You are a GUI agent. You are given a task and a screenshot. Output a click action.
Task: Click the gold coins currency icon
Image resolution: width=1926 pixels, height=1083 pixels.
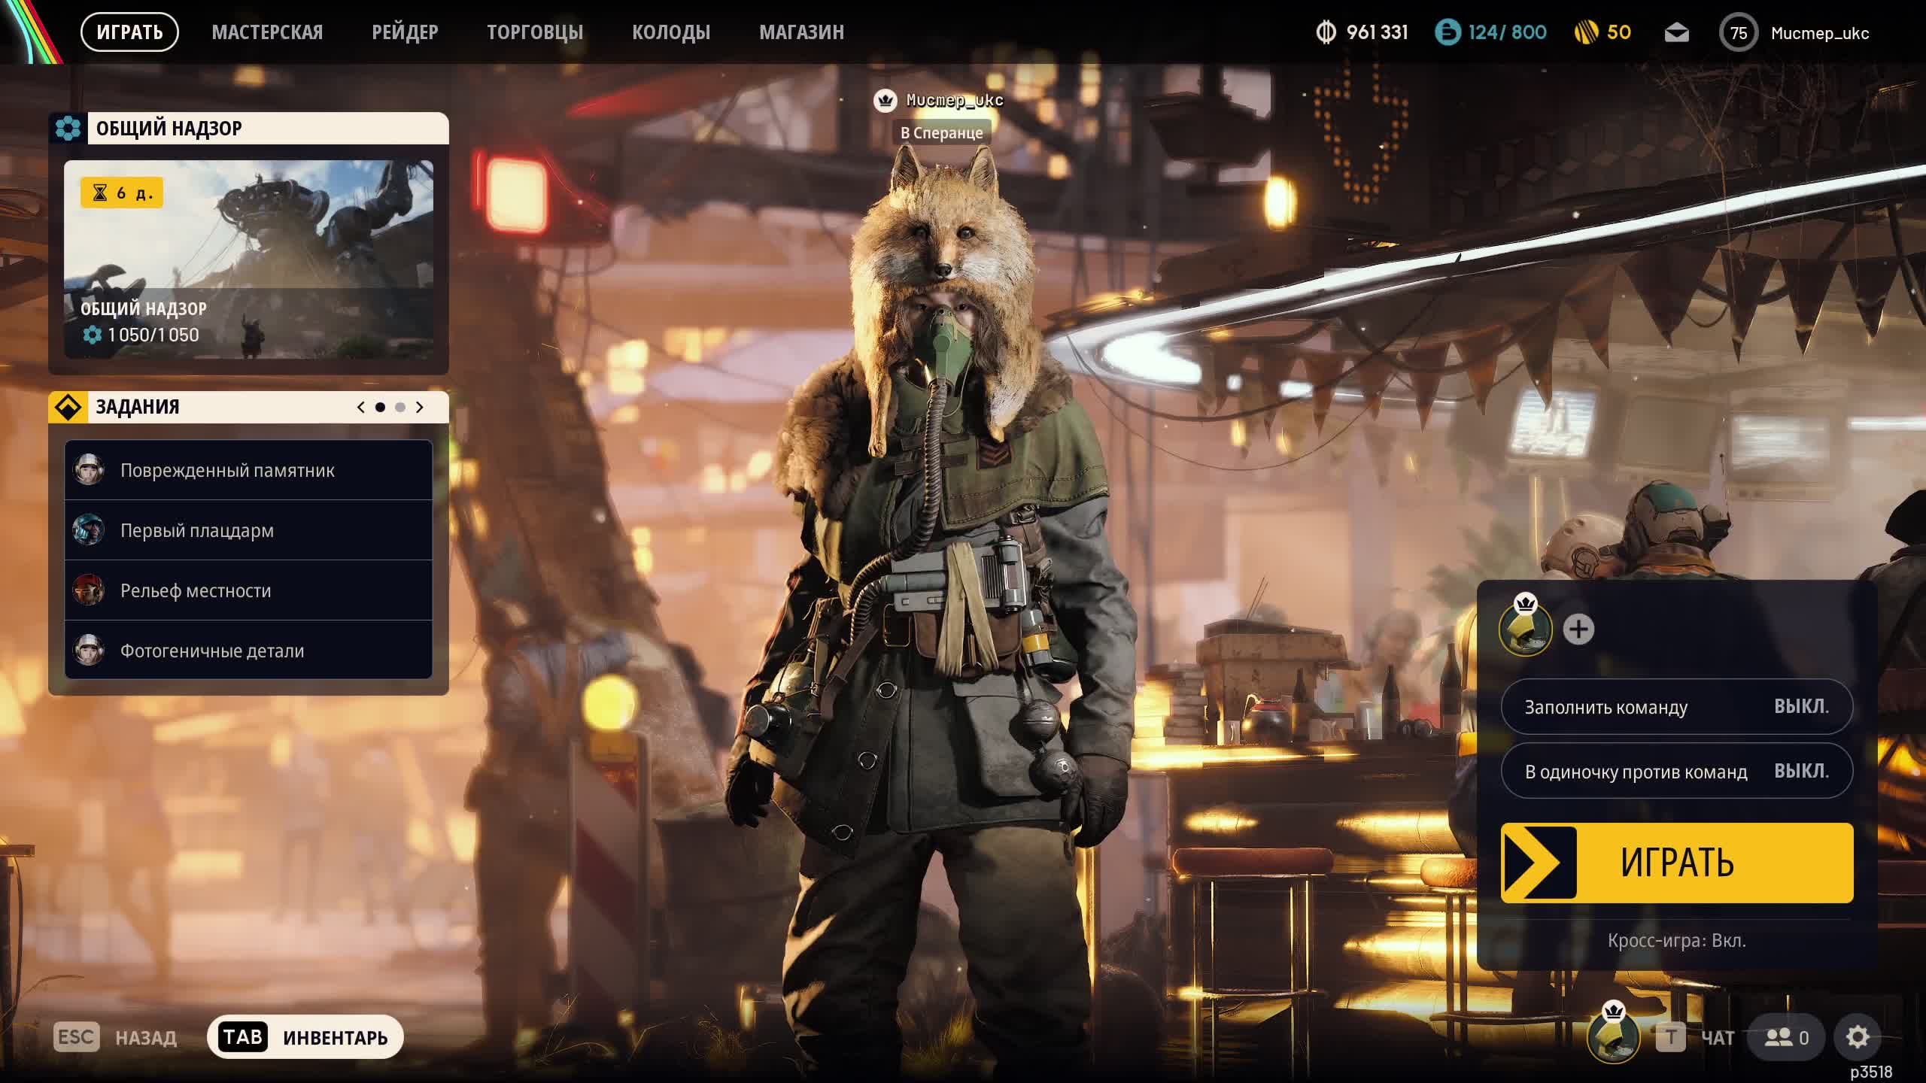click(x=1586, y=32)
